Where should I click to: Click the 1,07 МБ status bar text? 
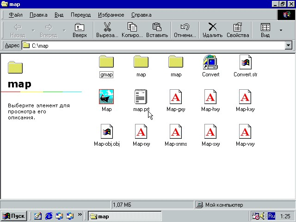tap(122, 205)
